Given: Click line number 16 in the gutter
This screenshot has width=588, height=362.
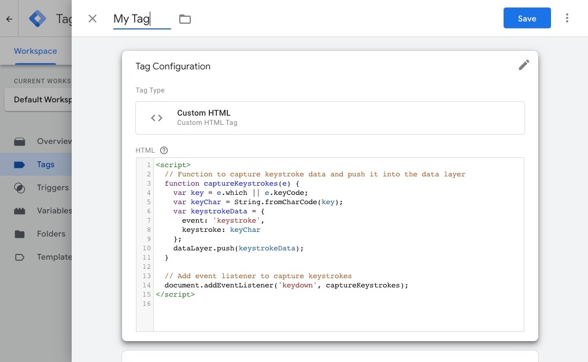Looking at the screenshot, I should coord(147,304).
